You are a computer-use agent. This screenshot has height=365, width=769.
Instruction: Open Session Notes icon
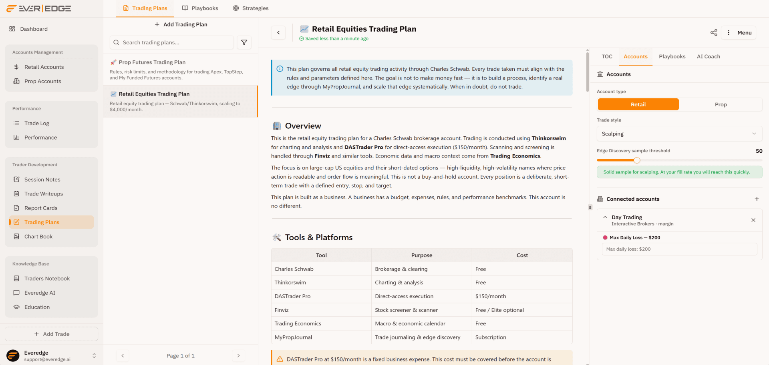pyautogui.click(x=16, y=180)
